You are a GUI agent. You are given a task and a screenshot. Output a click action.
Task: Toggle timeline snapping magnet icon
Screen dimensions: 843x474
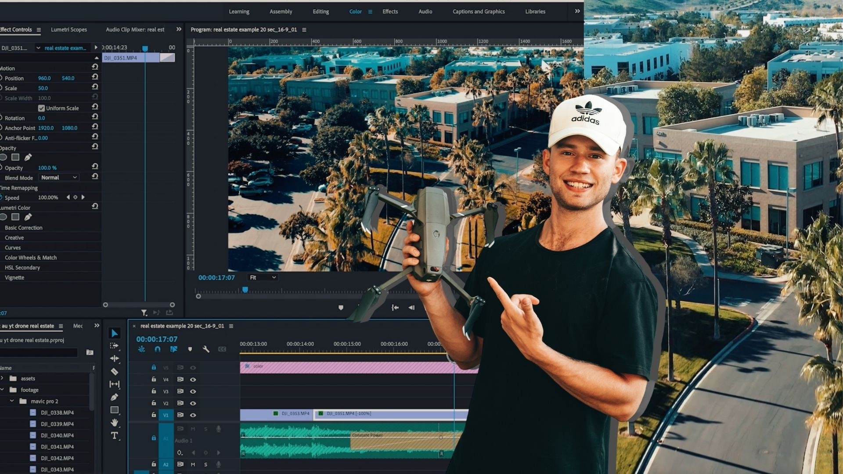[158, 349]
